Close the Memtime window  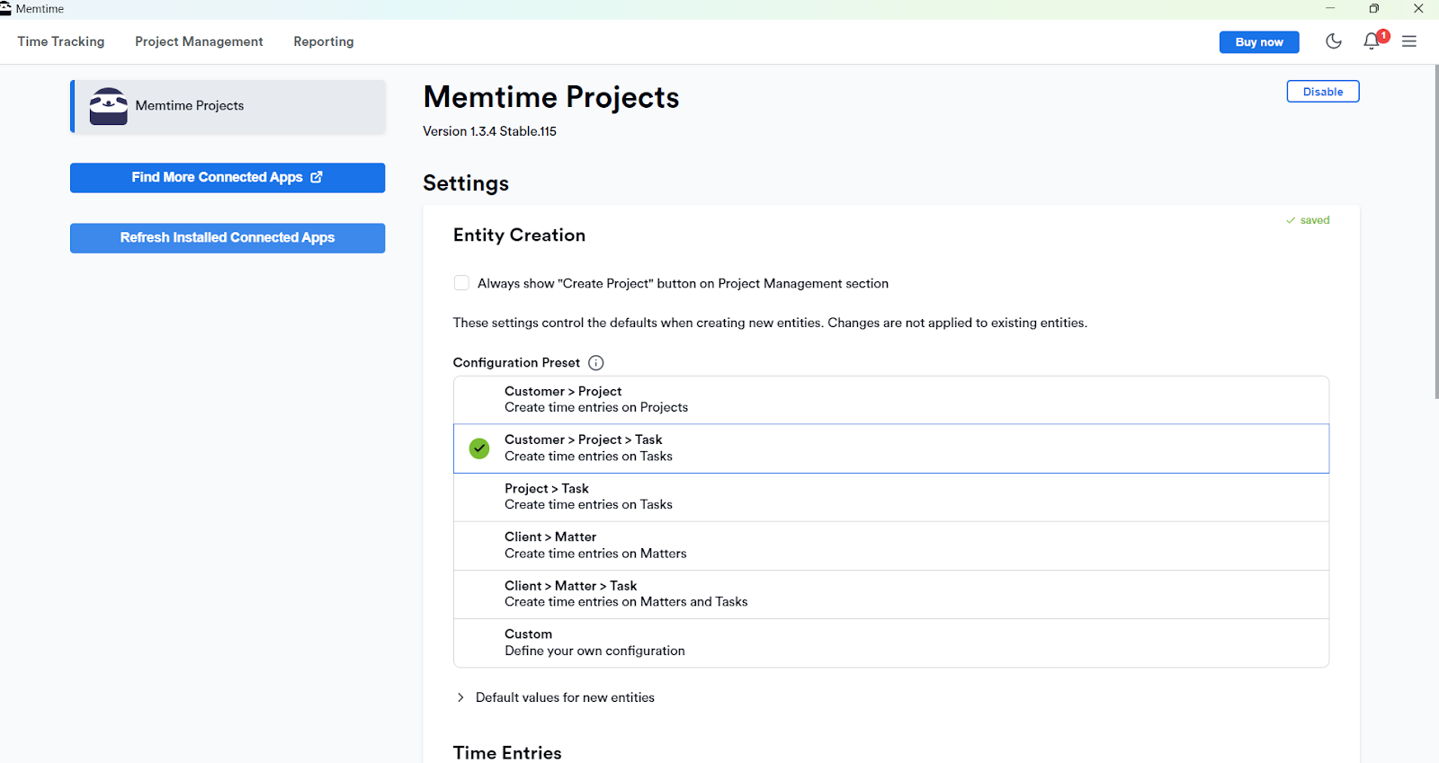[x=1418, y=9]
